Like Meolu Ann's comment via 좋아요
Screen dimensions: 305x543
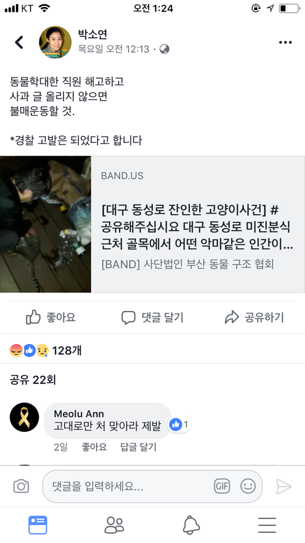(94, 447)
